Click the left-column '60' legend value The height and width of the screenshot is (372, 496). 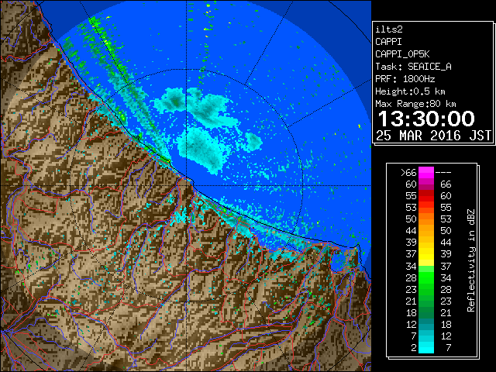[411, 184]
